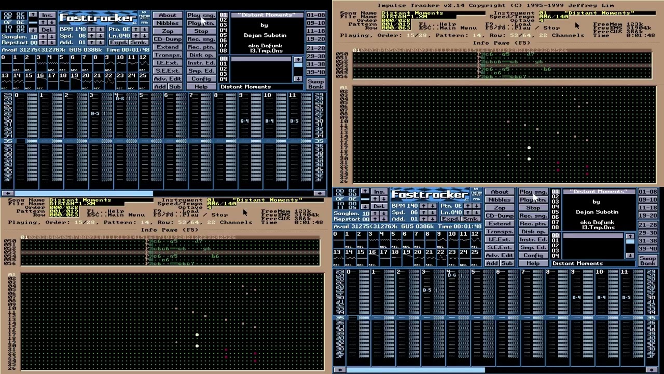Viewport: 664px width, 374px height.
Task: Increase BPM with up arrow, upper FastTracker
Action: pos(92,29)
